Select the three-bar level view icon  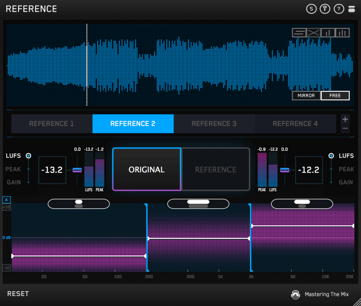coord(342,32)
